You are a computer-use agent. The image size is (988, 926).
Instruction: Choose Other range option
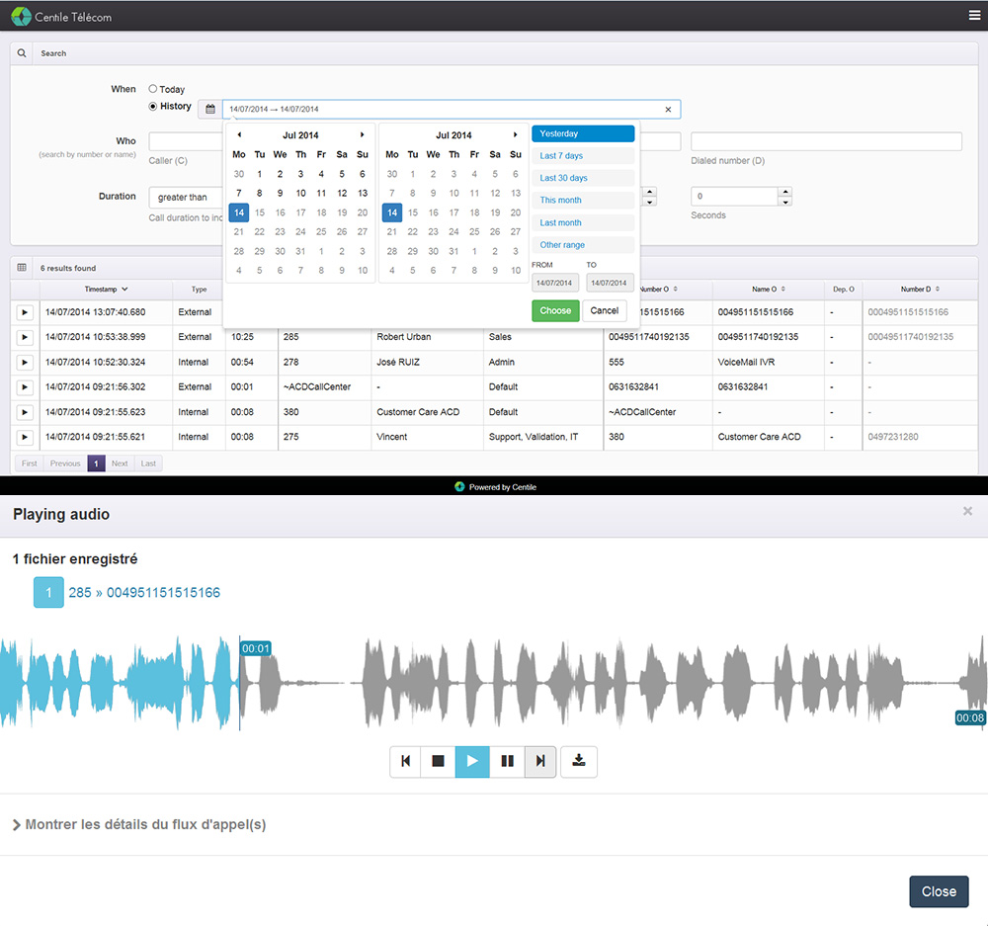pyautogui.click(x=583, y=244)
